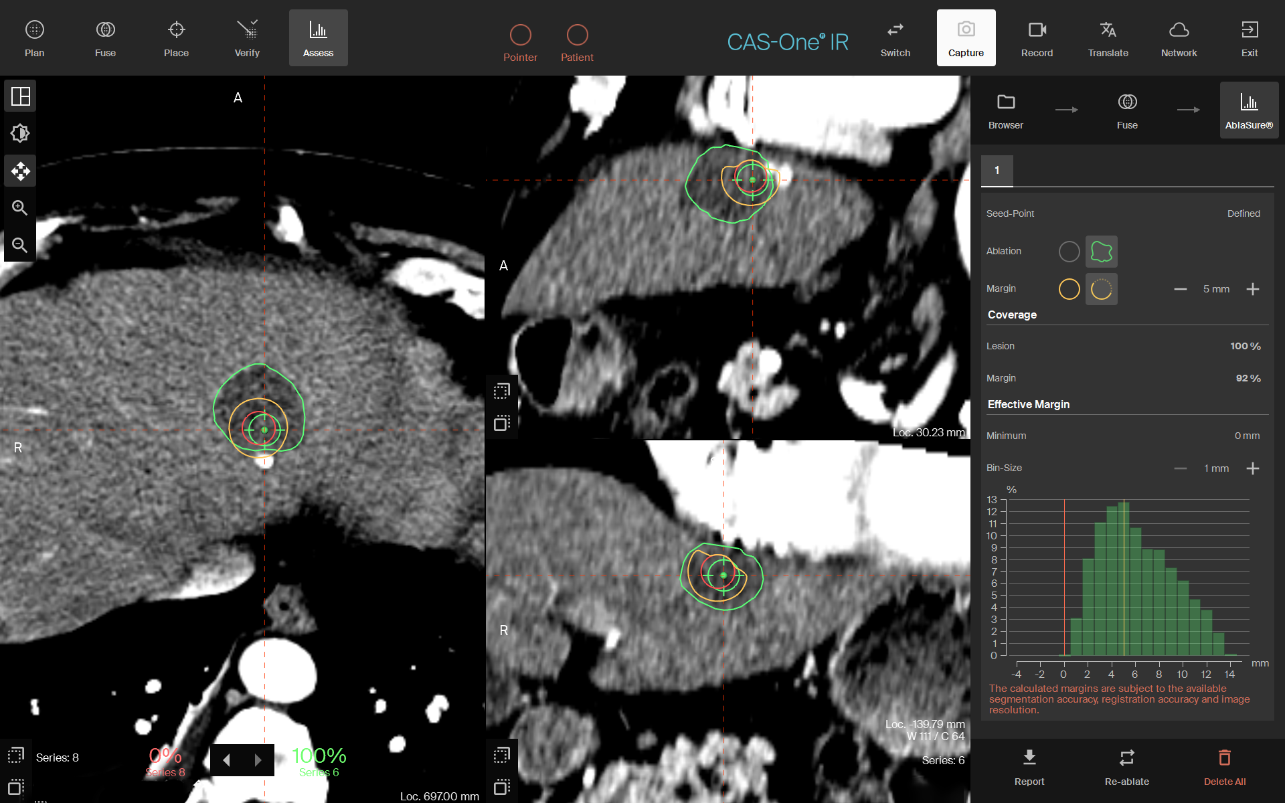Choose the segmented ablation contour option
1285x803 pixels.
click(x=1101, y=252)
